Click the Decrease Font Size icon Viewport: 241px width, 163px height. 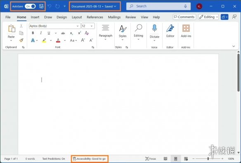(91, 40)
